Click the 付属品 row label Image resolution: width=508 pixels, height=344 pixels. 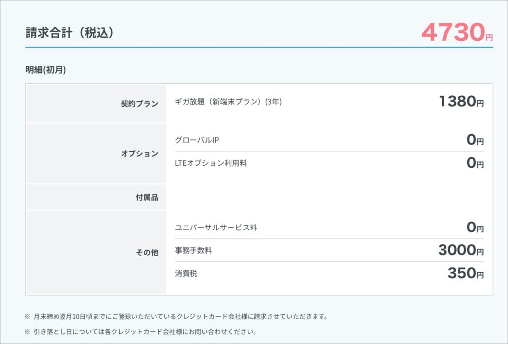(x=147, y=197)
